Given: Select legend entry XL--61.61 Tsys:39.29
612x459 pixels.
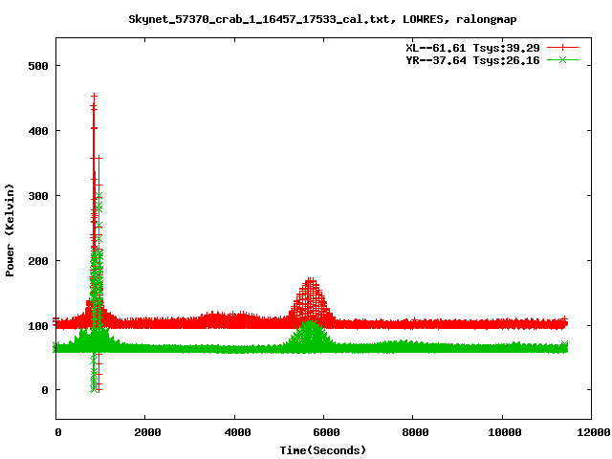Looking at the screenshot, I should point(472,48).
